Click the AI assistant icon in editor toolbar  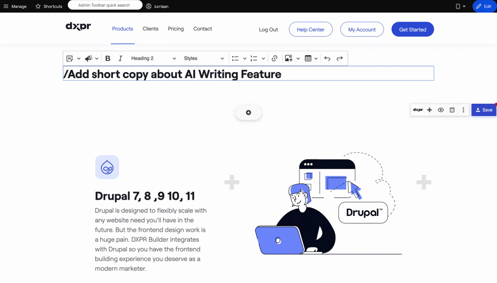point(70,59)
